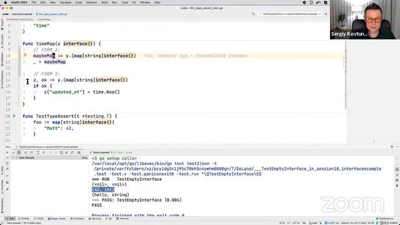Viewport: 400px width, 225px height.
Task: Export test results icon
Action: [72, 152]
